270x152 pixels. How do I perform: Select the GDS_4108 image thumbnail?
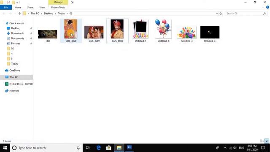point(117,29)
